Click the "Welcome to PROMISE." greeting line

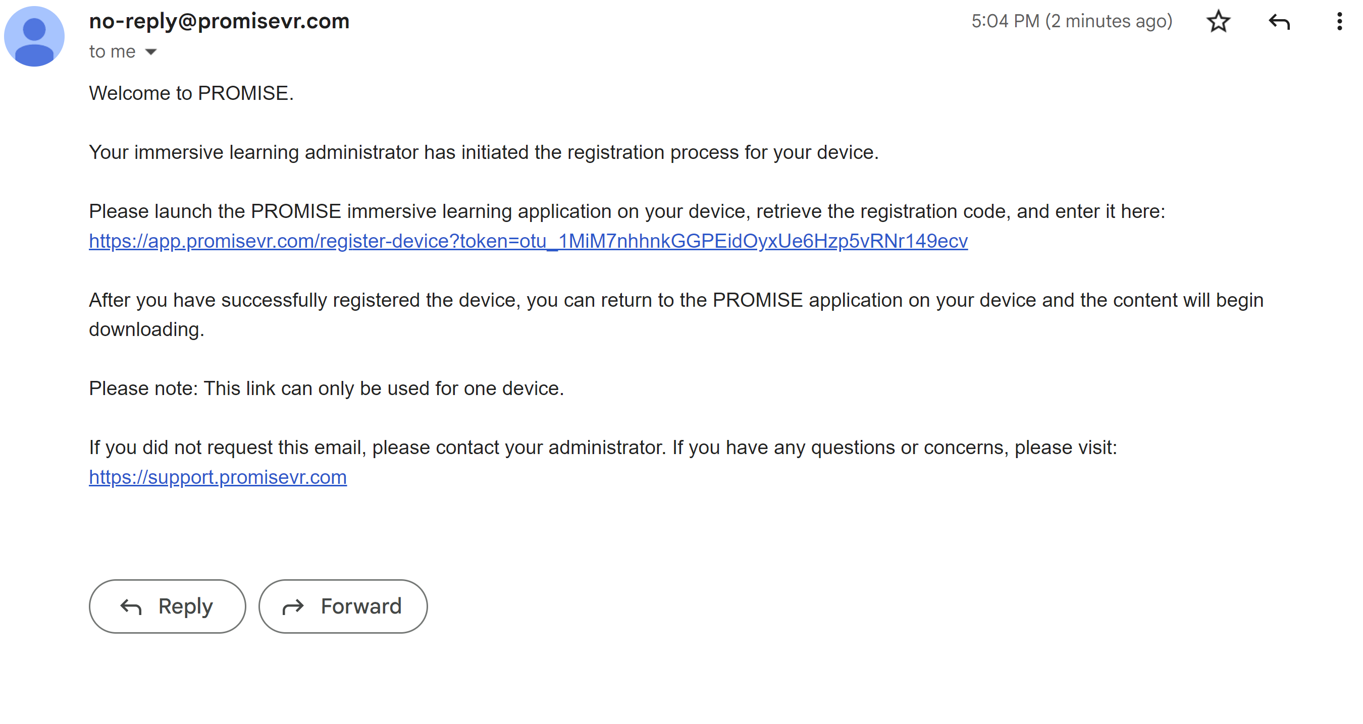191,93
